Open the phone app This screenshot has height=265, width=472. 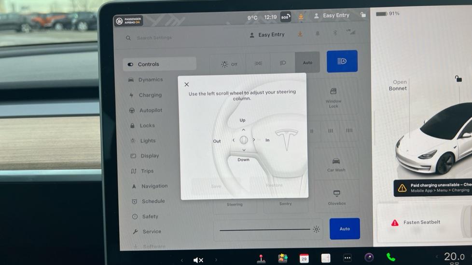coord(391,257)
